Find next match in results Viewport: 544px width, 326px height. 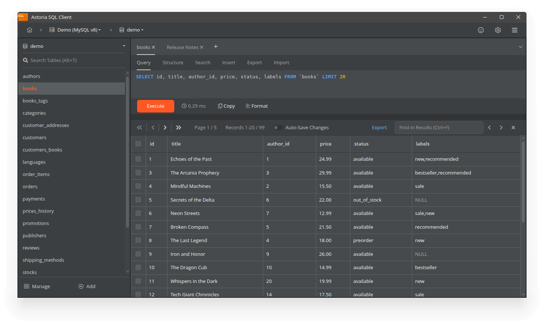pos(501,127)
